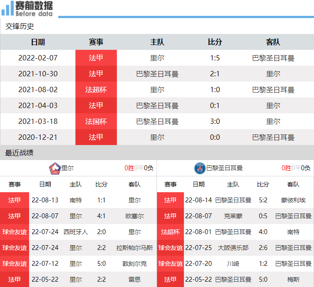
Task: Click the 客队 header in history table
Action: click(x=273, y=42)
